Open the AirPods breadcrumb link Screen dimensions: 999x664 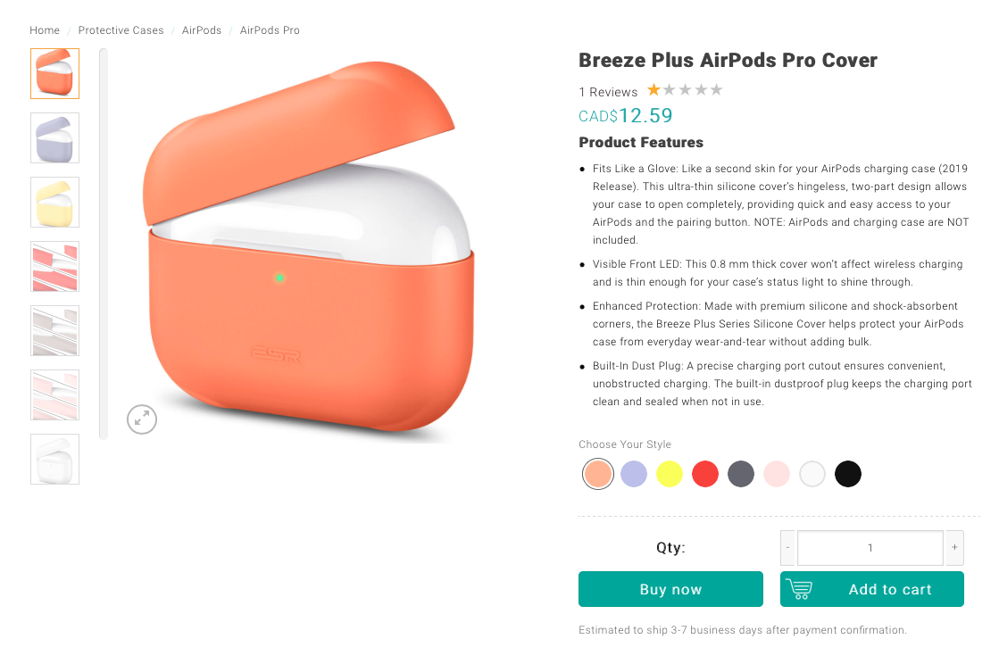click(202, 29)
